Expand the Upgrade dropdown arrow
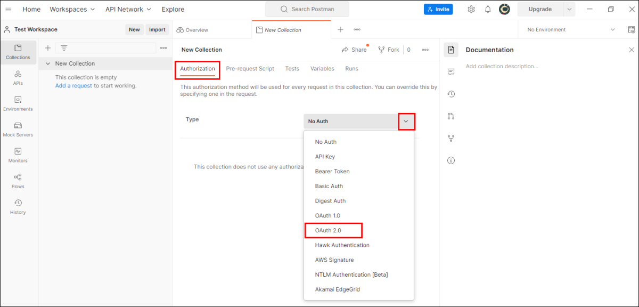Image resolution: width=639 pixels, height=307 pixels. tap(569, 9)
